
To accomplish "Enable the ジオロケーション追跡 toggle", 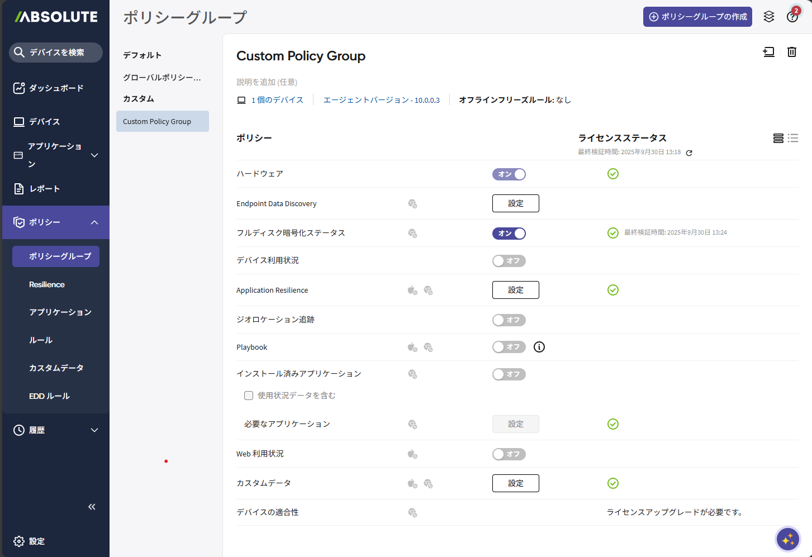I will tap(509, 320).
